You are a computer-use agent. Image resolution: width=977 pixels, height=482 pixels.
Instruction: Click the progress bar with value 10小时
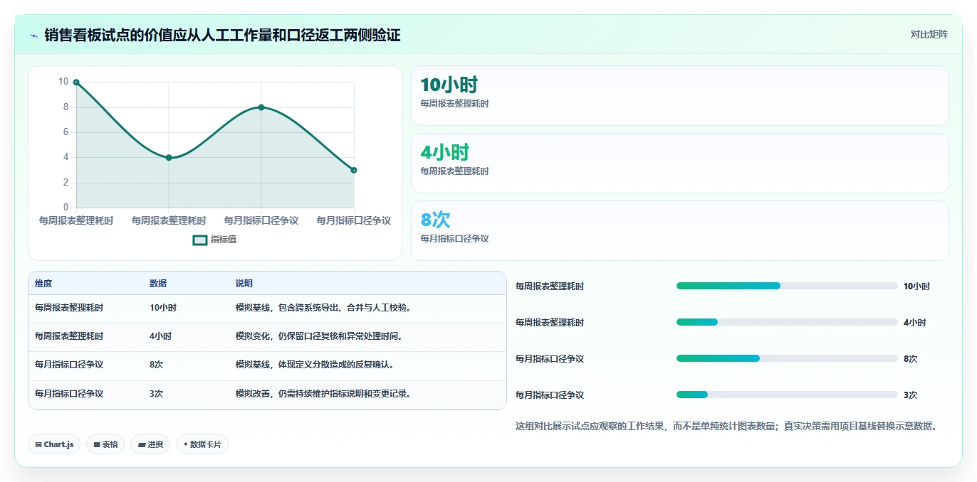[787, 286]
